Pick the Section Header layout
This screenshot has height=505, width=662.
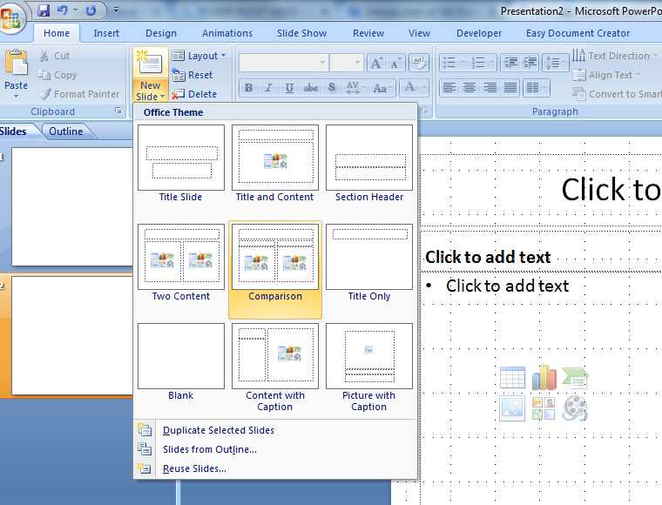(x=369, y=164)
